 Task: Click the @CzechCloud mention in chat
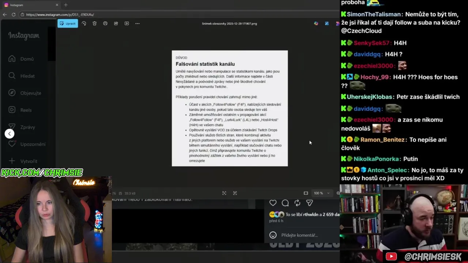[361, 31]
